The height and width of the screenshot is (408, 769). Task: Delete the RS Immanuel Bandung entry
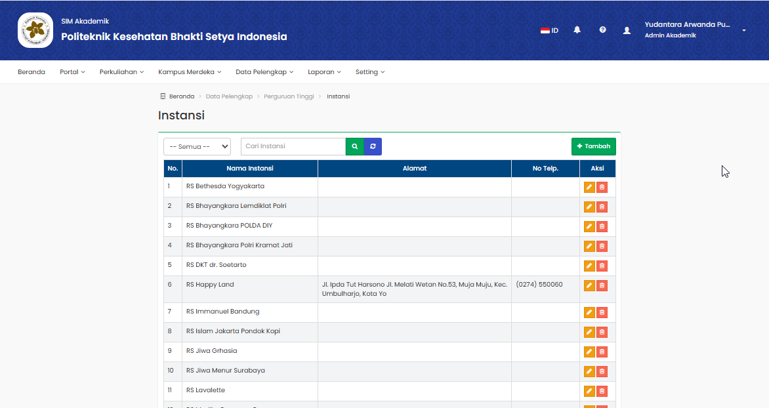click(602, 313)
